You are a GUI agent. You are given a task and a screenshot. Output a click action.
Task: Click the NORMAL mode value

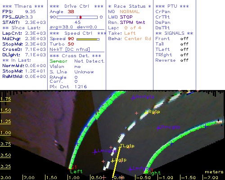pyautogui.click(x=130, y=12)
